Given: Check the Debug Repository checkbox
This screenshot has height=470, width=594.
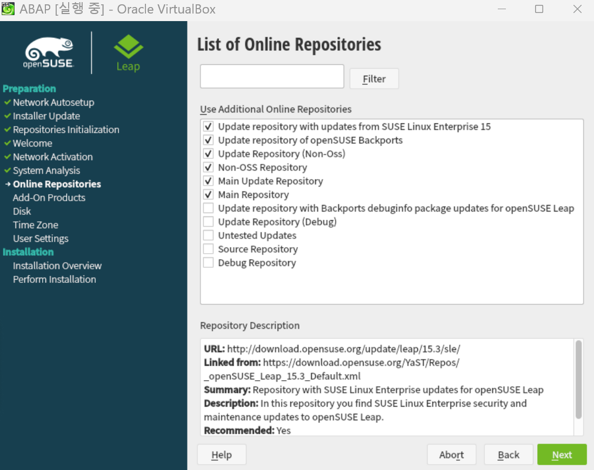Looking at the screenshot, I should pyautogui.click(x=208, y=263).
